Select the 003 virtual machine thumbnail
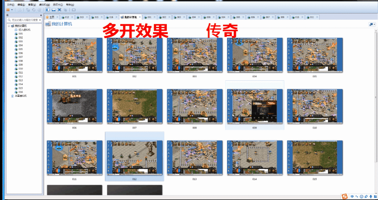This screenshot has height=200, width=378. pyautogui.click(x=195, y=55)
